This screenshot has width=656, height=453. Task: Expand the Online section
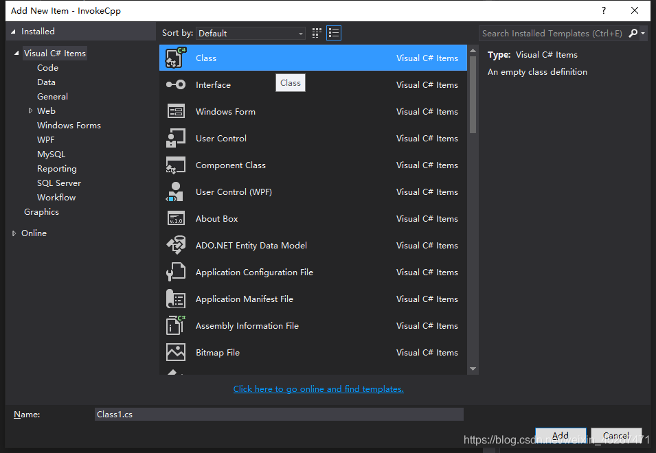[x=14, y=233]
